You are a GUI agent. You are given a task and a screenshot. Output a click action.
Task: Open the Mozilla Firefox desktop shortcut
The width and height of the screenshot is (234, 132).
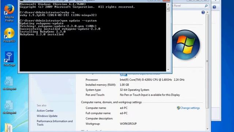(x=9, y=13)
